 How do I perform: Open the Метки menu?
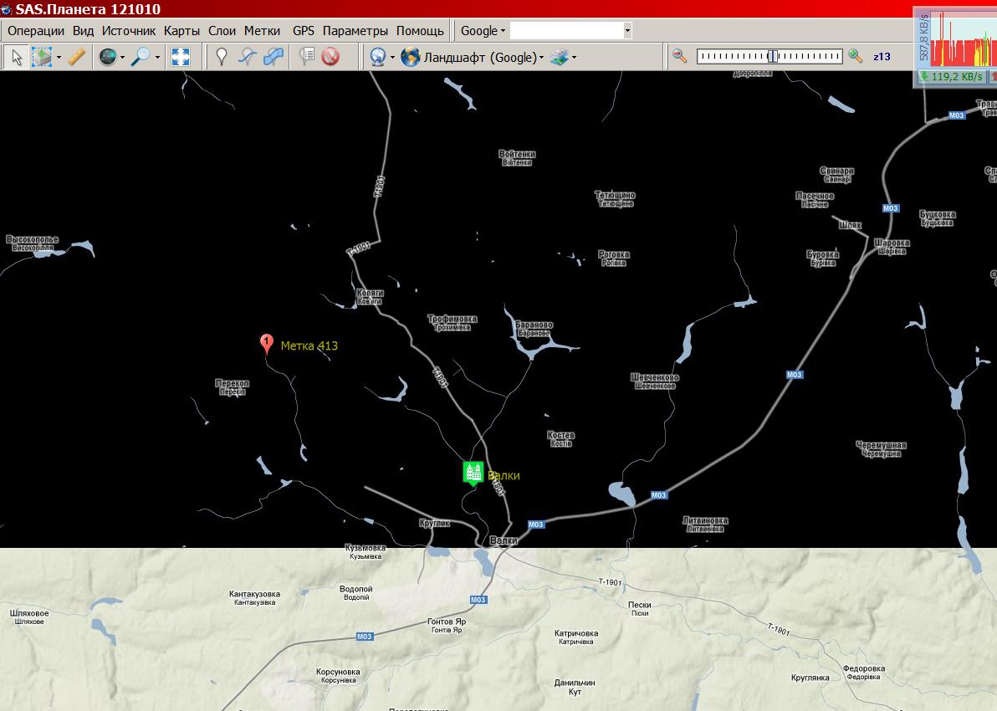262,31
